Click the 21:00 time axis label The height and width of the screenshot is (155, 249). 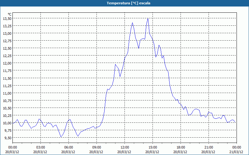(x=209, y=148)
